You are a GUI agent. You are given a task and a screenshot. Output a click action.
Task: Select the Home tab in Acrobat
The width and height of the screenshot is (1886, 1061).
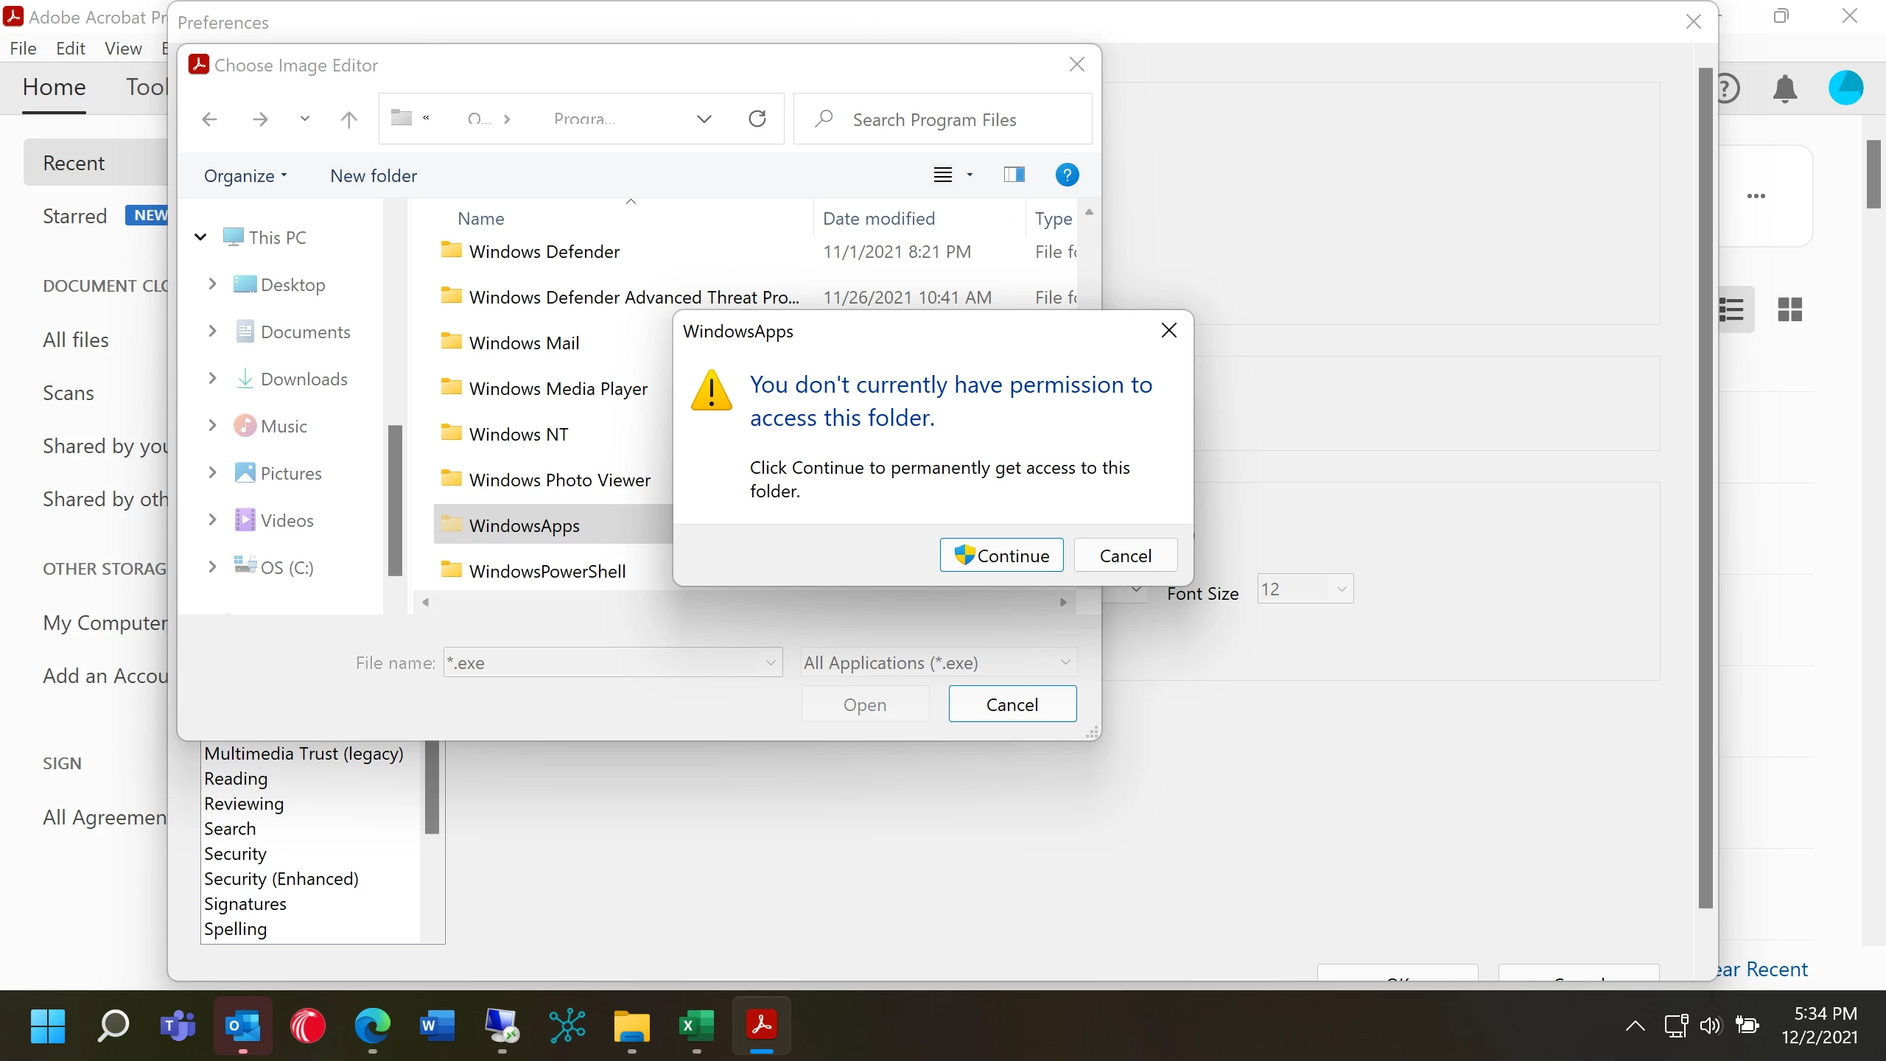(x=55, y=88)
